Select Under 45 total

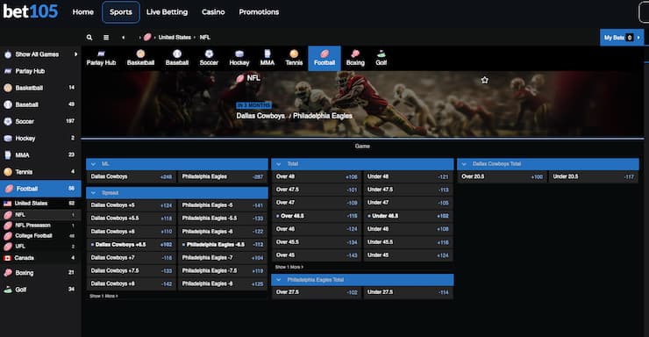[408, 255]
